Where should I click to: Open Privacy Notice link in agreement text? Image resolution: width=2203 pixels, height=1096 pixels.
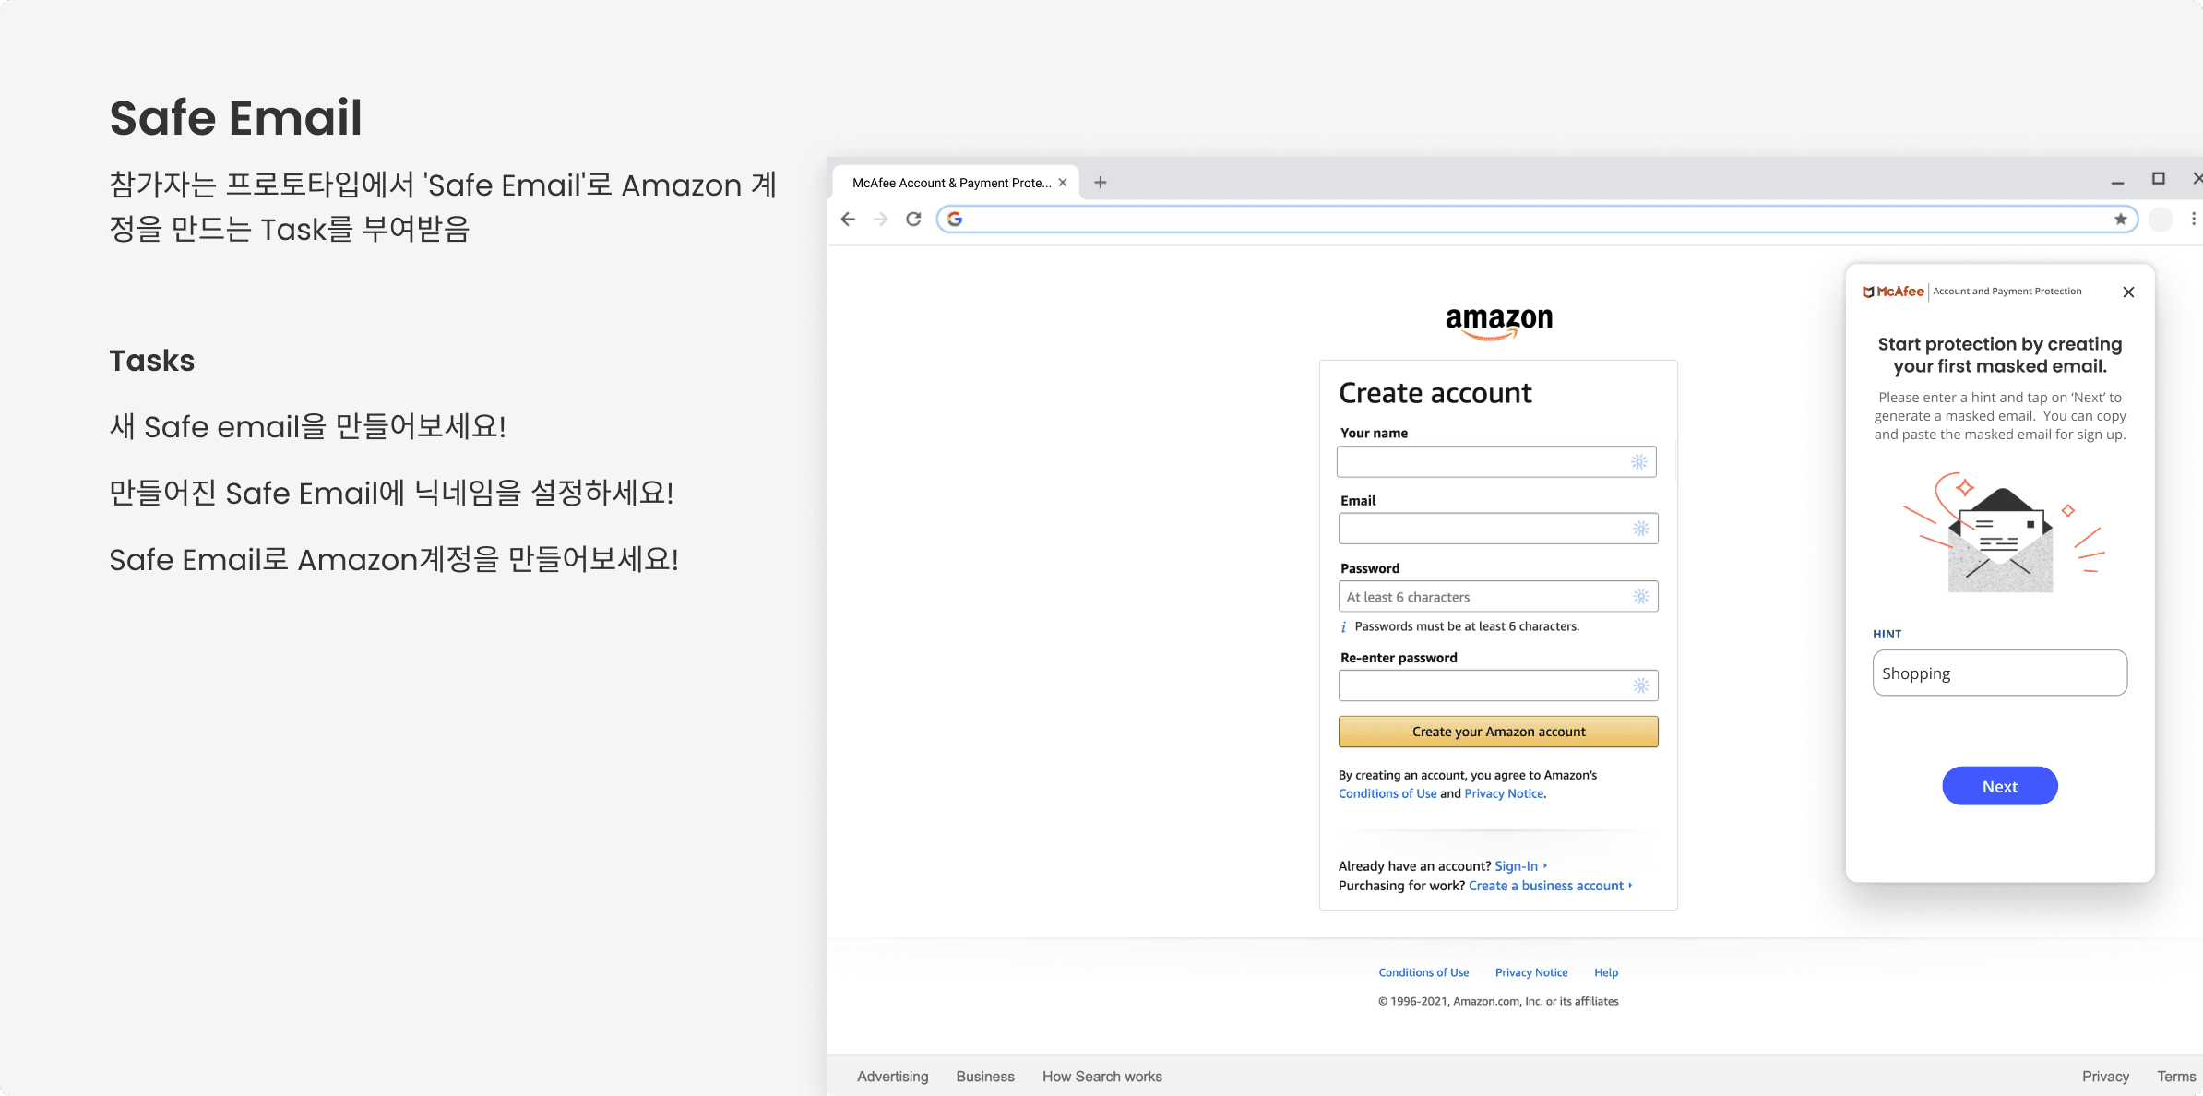pos(1504,793)
